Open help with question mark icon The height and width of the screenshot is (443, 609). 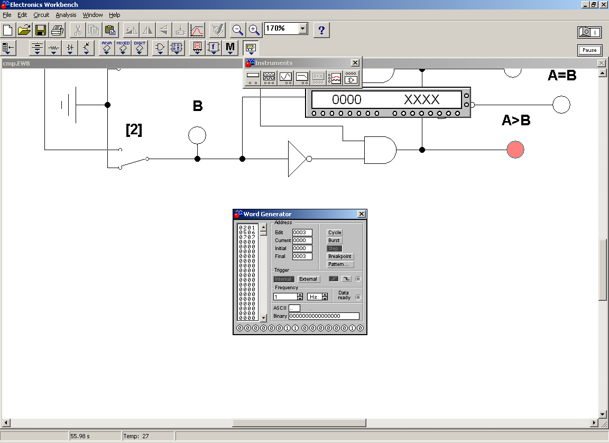(x=321, y=30)
